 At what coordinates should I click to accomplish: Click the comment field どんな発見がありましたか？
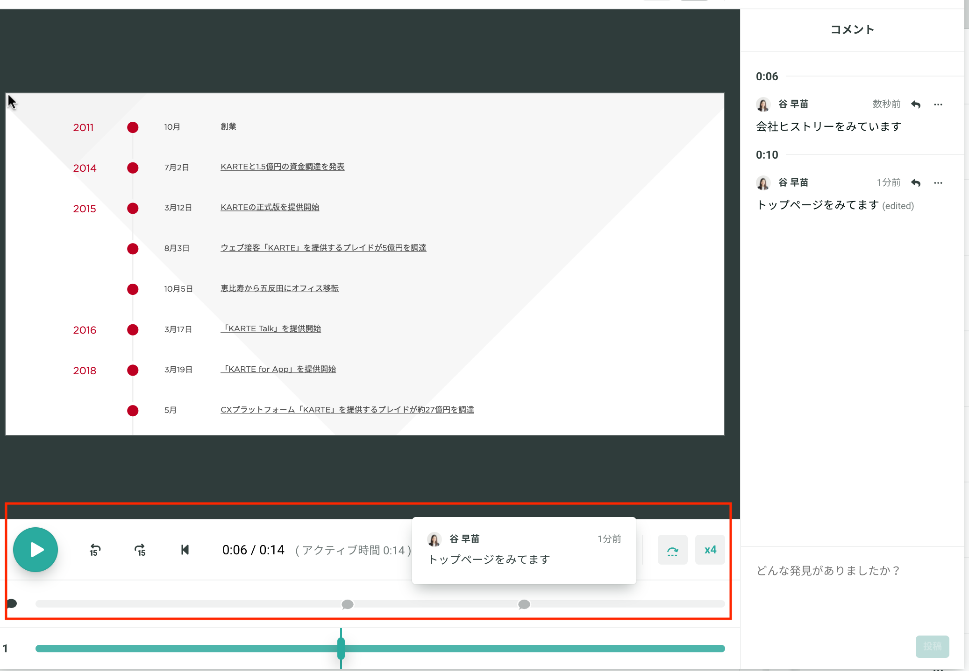coord(852,571)
